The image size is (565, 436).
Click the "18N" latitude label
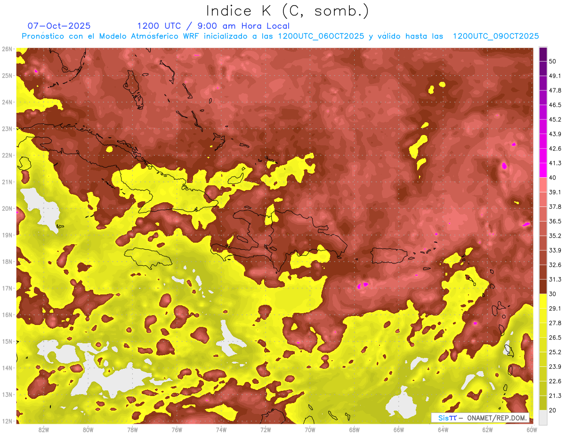pos(7,262)
